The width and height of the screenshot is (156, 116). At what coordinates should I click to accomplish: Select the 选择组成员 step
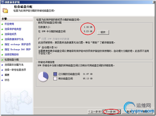[x=10, y=34]
